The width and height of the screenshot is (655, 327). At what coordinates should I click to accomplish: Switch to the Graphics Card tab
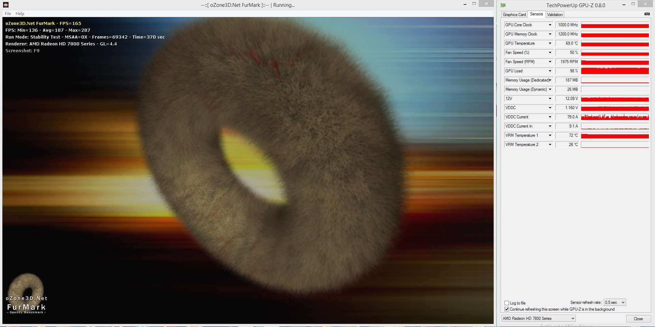[514, 14]
